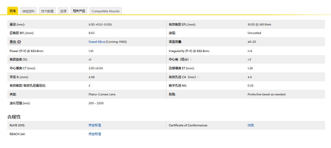Switch to the 规格 tab
Image resolution: width=331 pixels, height=148 pixels.
12,11
